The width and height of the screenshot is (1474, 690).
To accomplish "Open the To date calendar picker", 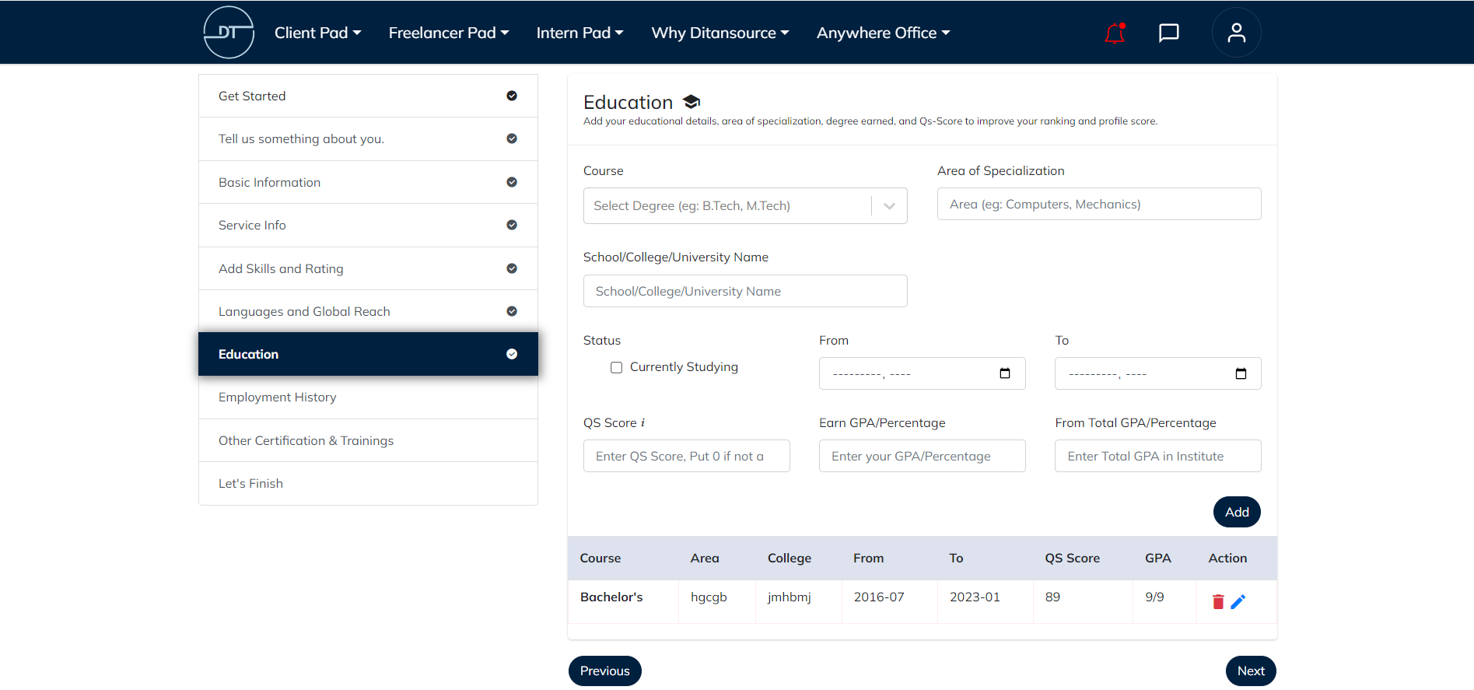I will (x=1241, y=373).
